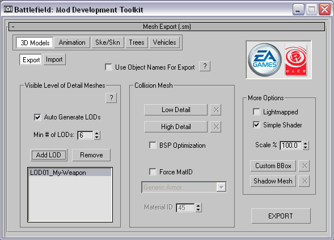Clear the Shadow Mesh with X

click(x=304, y=181)
